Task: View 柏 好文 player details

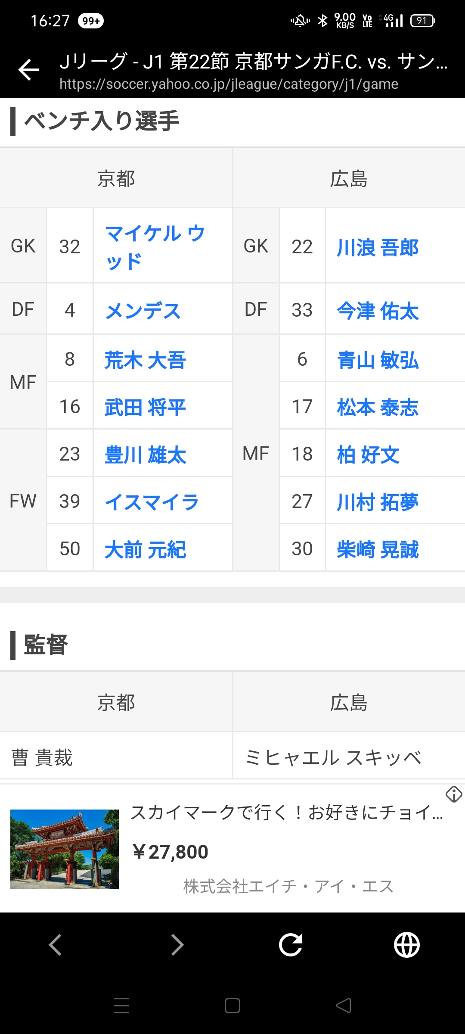Action: tap(368, 455)
